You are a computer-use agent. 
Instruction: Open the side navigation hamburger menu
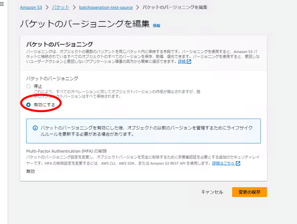coord(2,4)
